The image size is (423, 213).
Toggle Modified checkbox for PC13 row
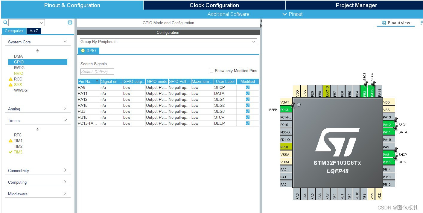pyautogui.click(x=248, y=123)
